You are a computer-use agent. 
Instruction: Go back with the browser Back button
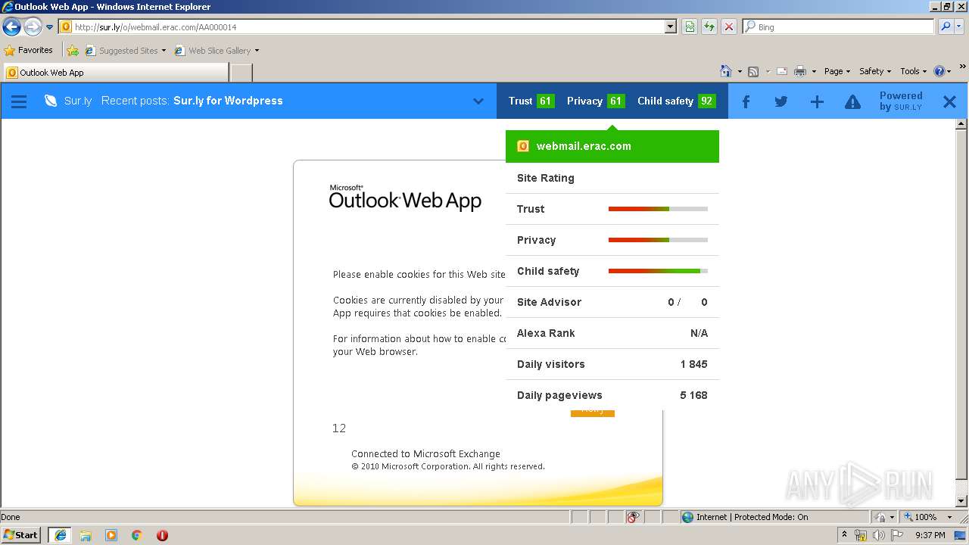coord(11,27)
